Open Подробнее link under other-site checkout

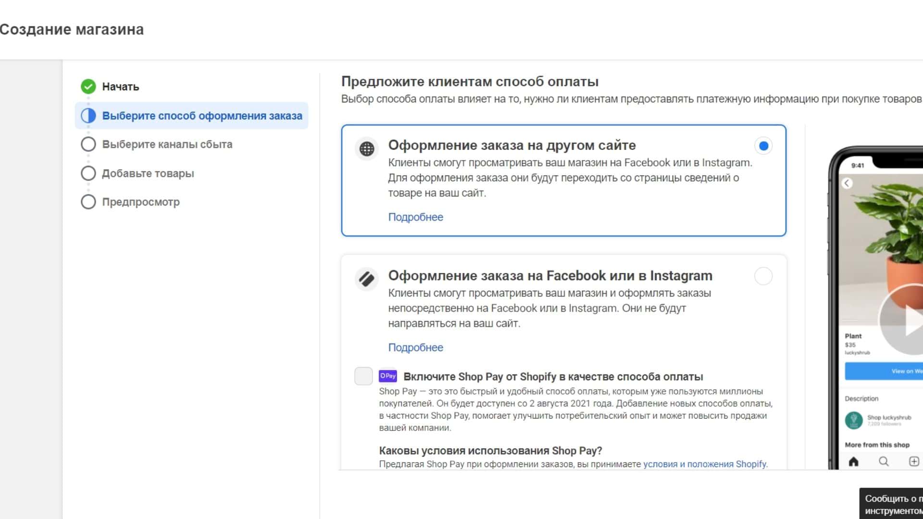click(x=416, y=217)
